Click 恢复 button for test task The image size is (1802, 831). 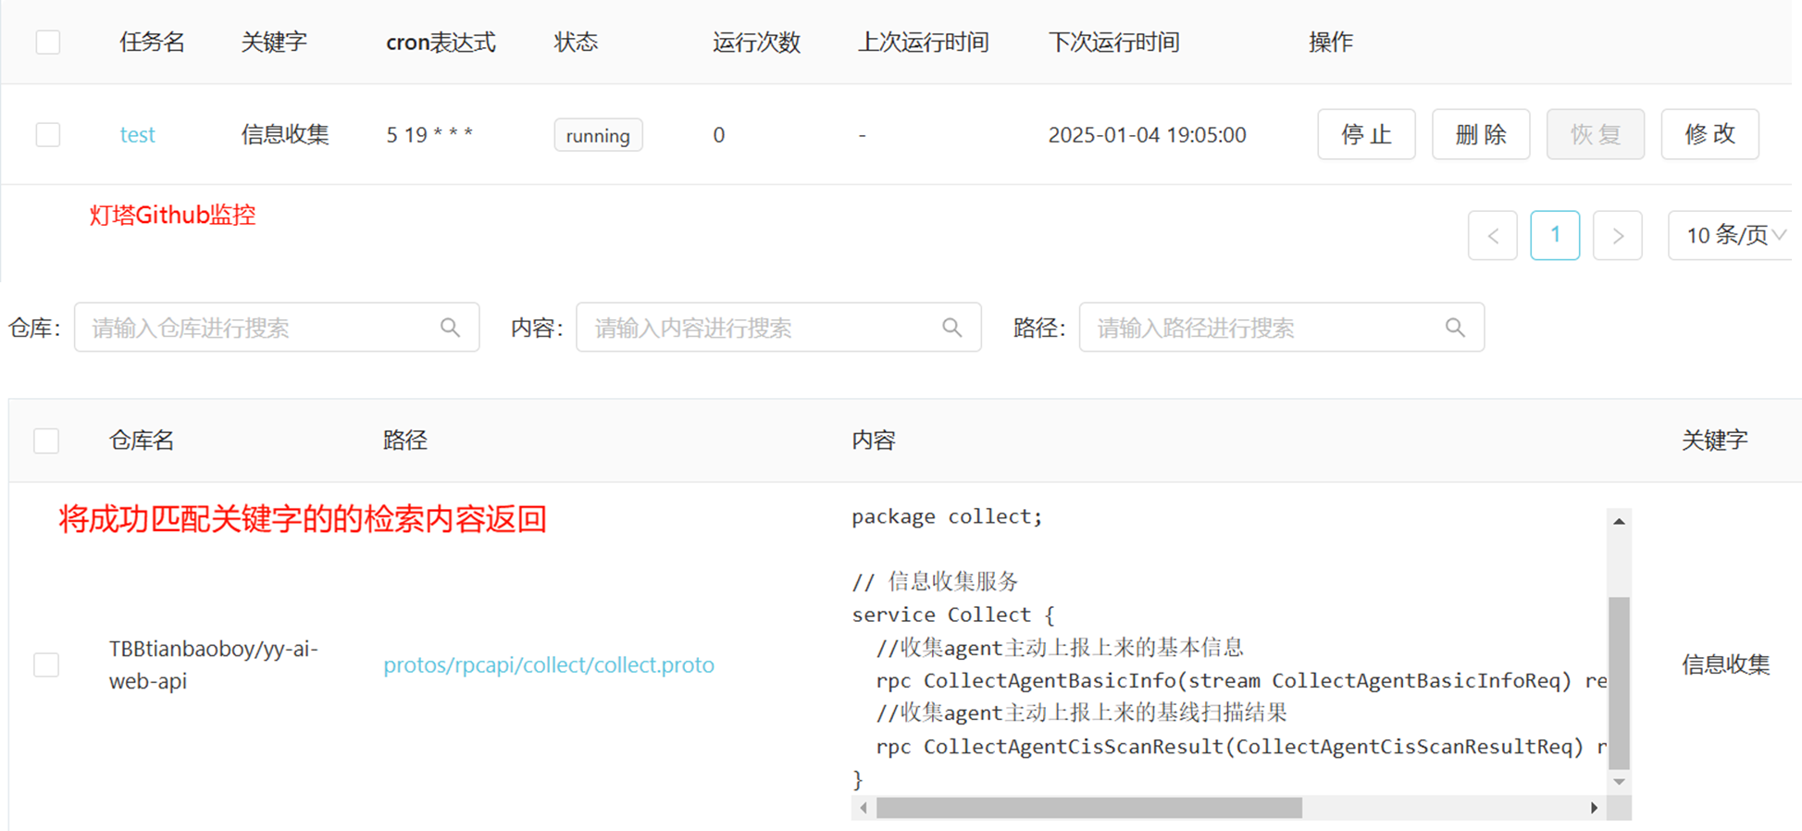point(1596,134)
